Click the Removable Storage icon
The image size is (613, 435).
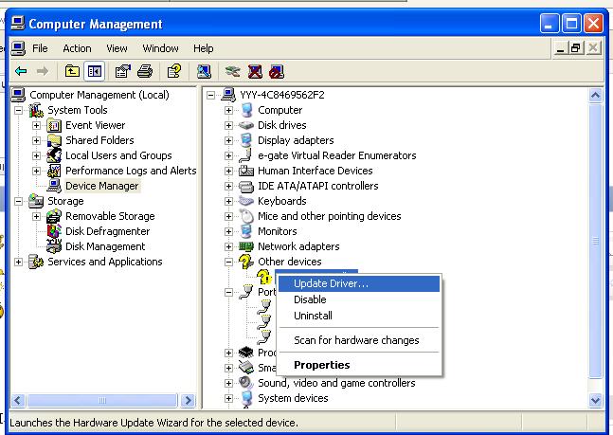coord(54,216)
